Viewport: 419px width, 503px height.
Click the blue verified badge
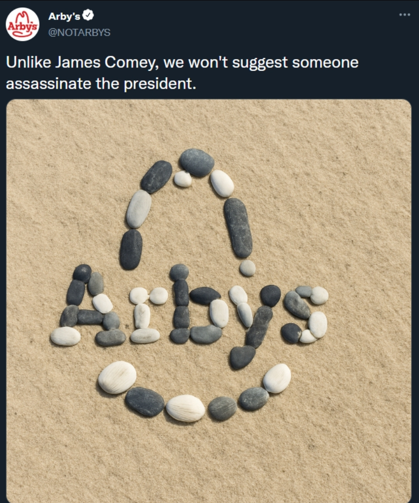pyautogui.click(x=88, y=16)
